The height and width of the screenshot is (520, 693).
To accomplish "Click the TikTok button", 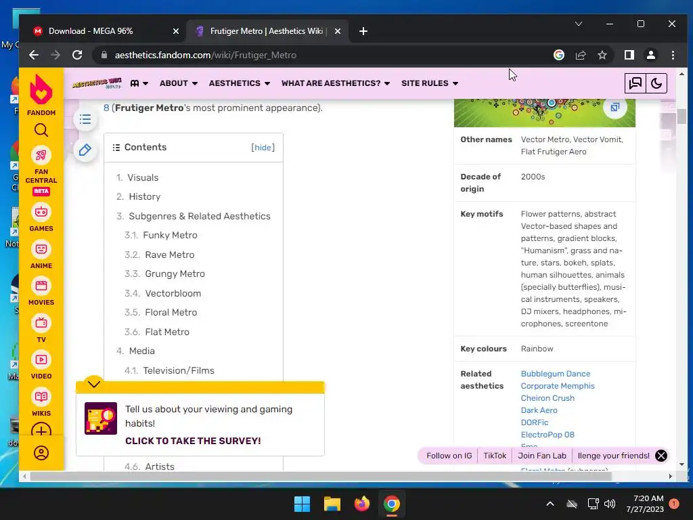I will [495, 456].
